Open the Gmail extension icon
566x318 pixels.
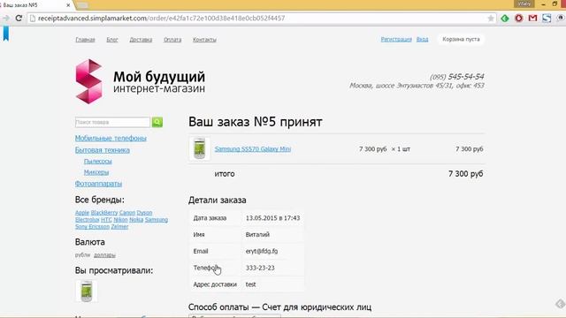coord(532,18)
